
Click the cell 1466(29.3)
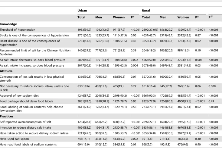(84, 51)
